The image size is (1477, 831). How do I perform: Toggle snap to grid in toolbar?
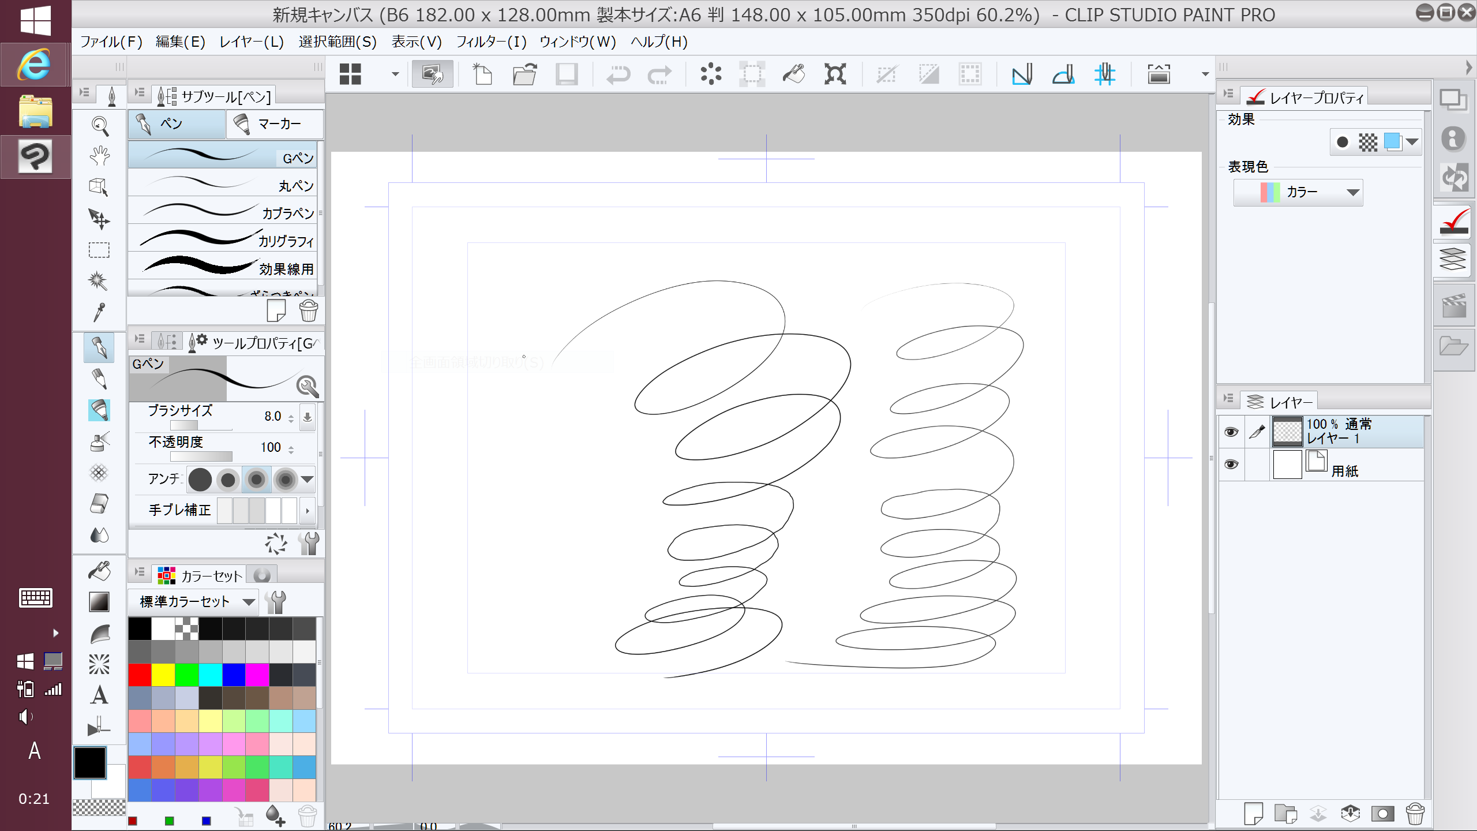pyautogui.click(x=1105, y=74)
